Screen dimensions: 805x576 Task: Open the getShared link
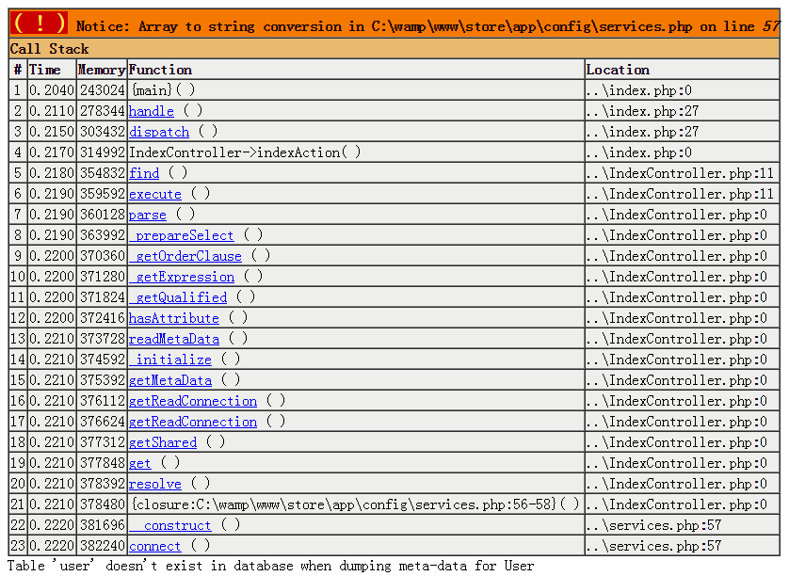click(162, 442)
